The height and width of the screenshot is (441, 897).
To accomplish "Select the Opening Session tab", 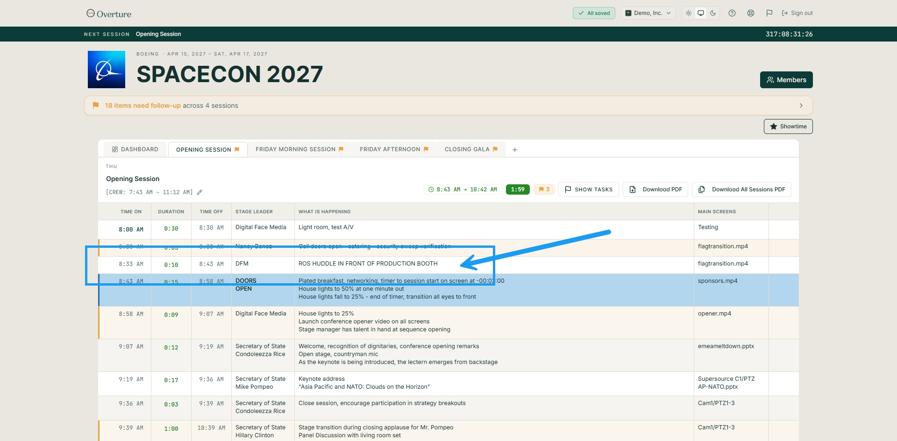I will 208,150.
